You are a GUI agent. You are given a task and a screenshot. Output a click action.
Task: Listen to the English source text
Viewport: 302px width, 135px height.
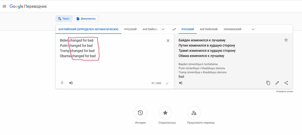click(71, 83)
